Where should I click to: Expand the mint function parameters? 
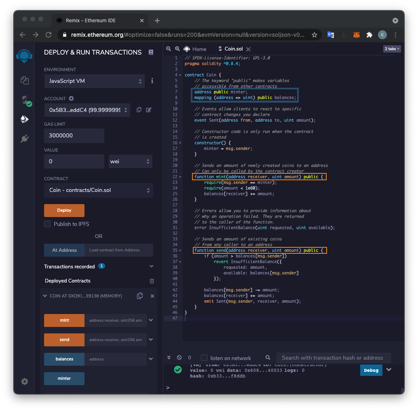coord(151,320)
